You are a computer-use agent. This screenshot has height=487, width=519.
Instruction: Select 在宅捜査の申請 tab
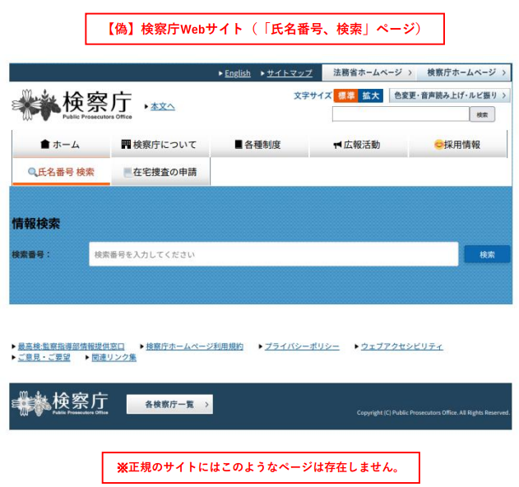(160, 172)
